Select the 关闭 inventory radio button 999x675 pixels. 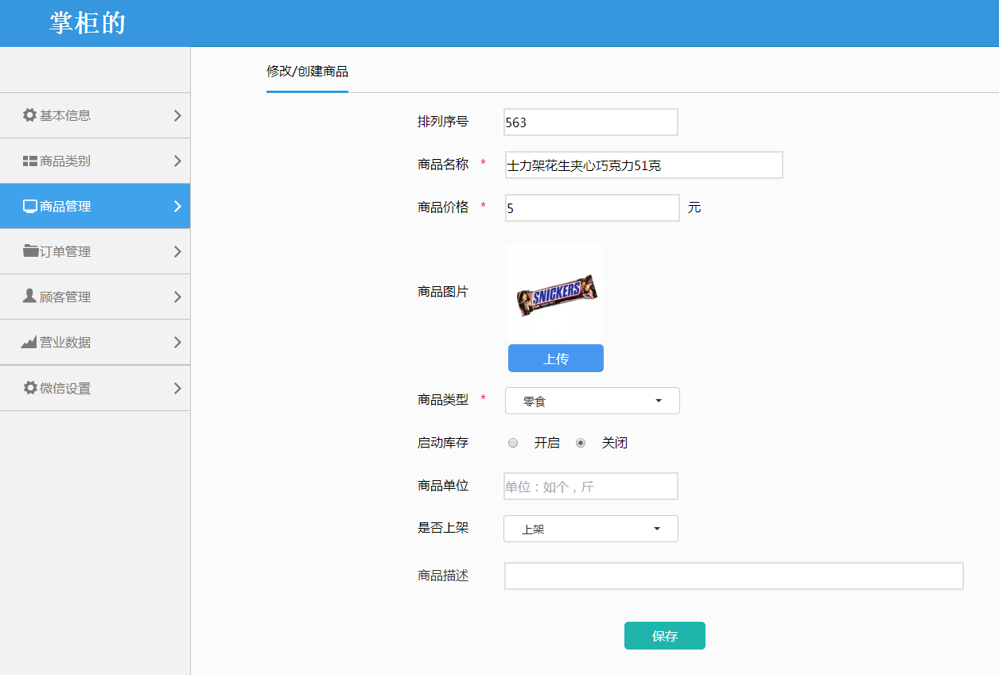coord(581,443)
